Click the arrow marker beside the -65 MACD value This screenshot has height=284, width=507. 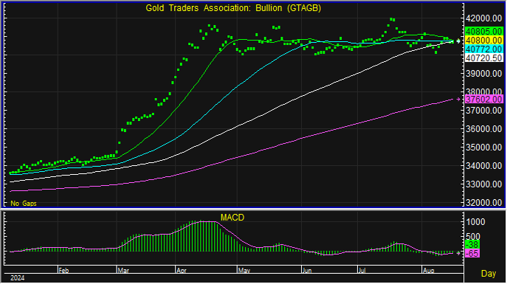458,253
